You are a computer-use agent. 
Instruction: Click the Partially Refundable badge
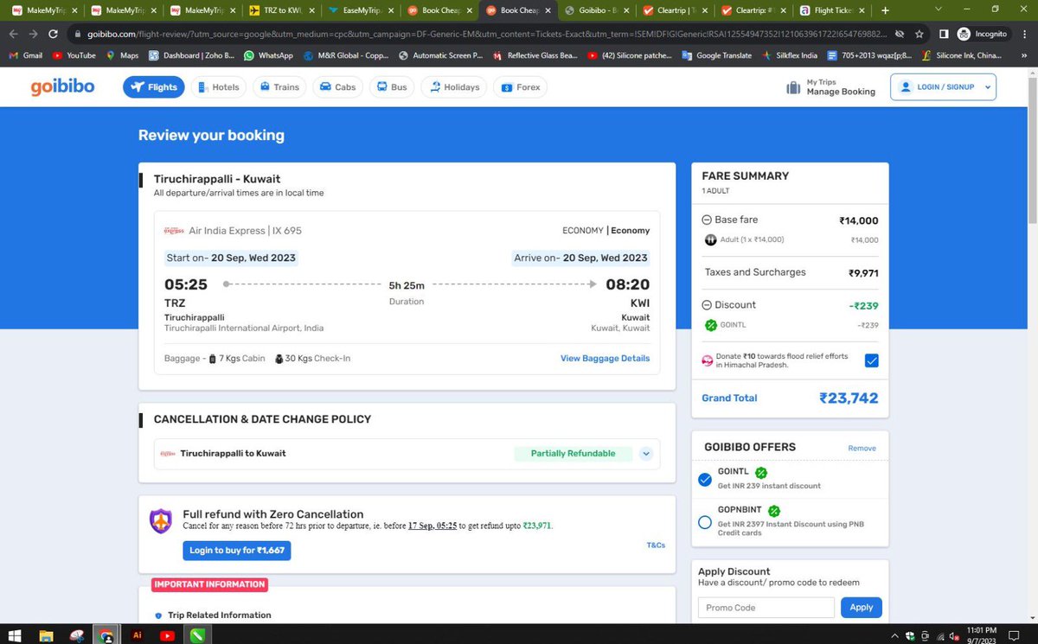pos(573,453)
